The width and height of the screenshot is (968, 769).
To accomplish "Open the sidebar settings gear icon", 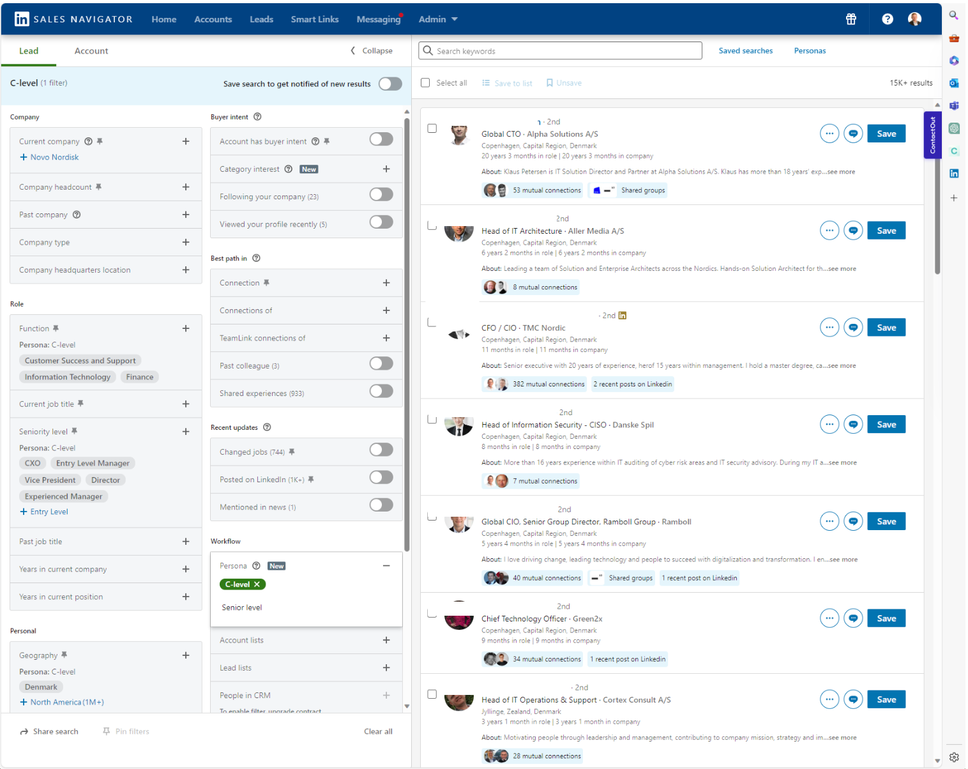I will (x=954, y=757).
